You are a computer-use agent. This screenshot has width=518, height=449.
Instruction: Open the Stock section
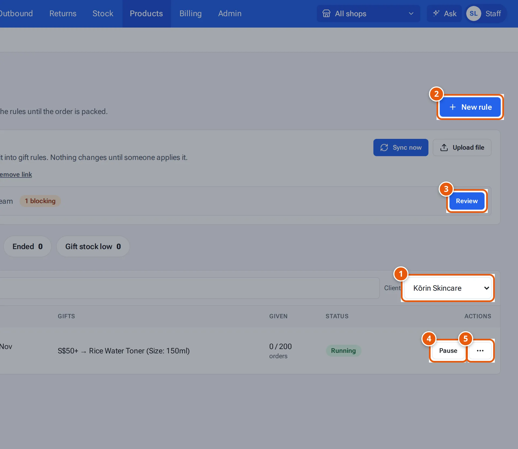tap(103, 14)
